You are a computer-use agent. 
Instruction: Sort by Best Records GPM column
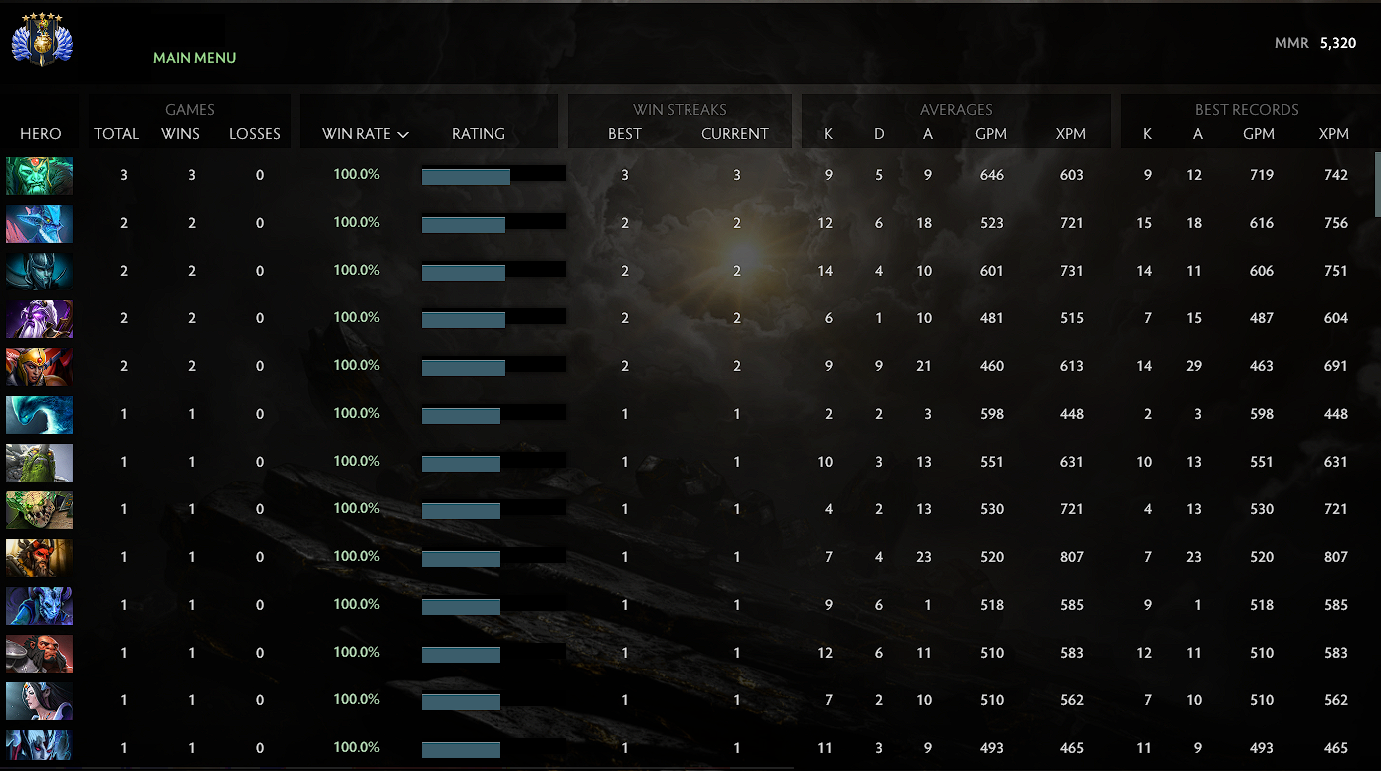(x=1259, y=134)
